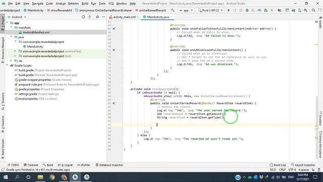Hide the Project panel with minus icon
The width and height of the screenshot is (323, 182).
pos(103,17)
